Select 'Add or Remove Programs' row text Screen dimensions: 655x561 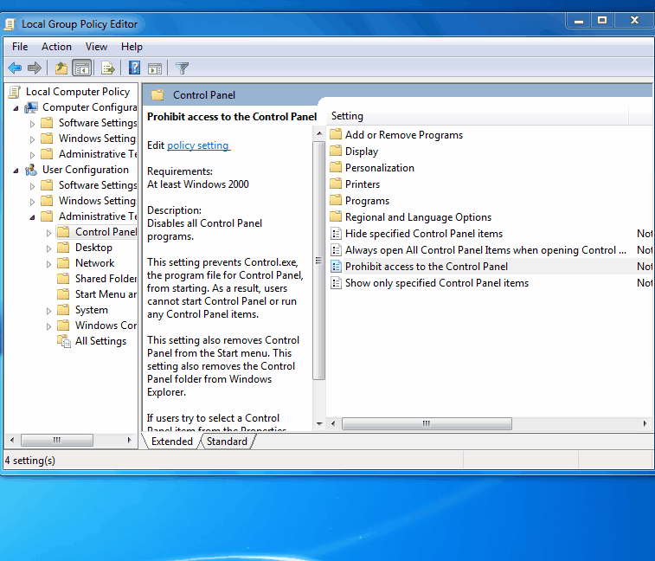point(404,134)
